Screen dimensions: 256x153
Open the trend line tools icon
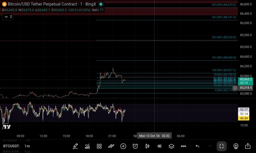coord(111,146)
